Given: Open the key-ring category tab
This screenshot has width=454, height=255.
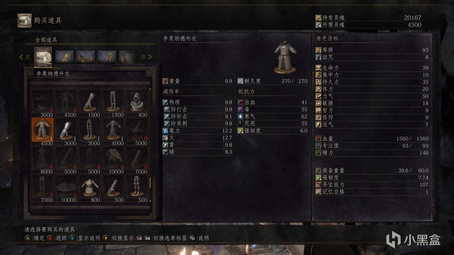Looking at the screenshot, I should point(107,57).
